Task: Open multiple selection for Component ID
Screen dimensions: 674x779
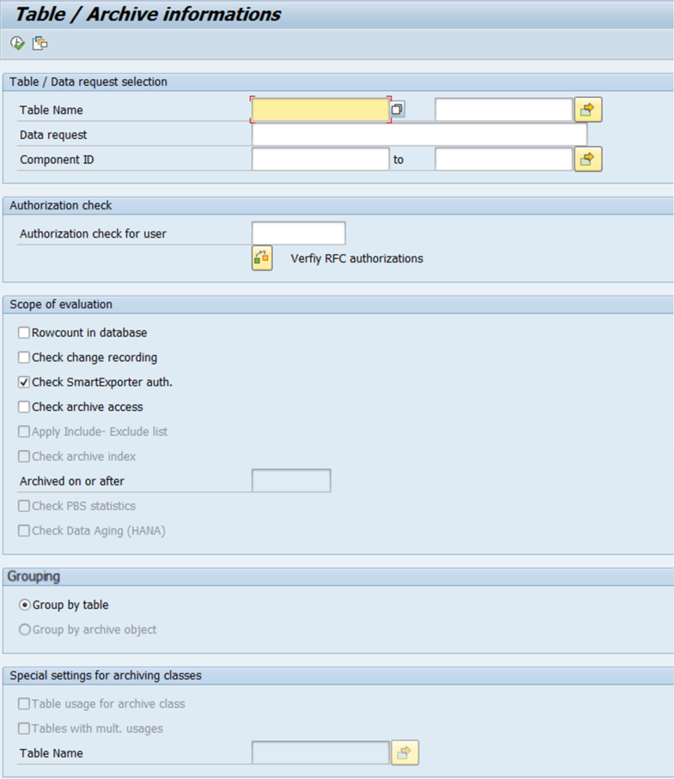Action: coord(588,160)
